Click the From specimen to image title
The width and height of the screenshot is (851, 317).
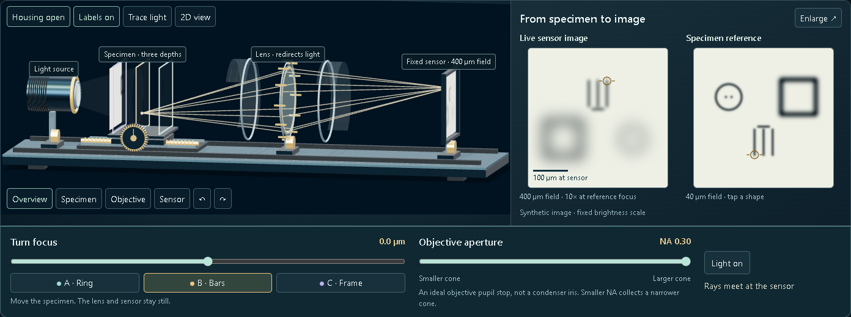(582, 19)
